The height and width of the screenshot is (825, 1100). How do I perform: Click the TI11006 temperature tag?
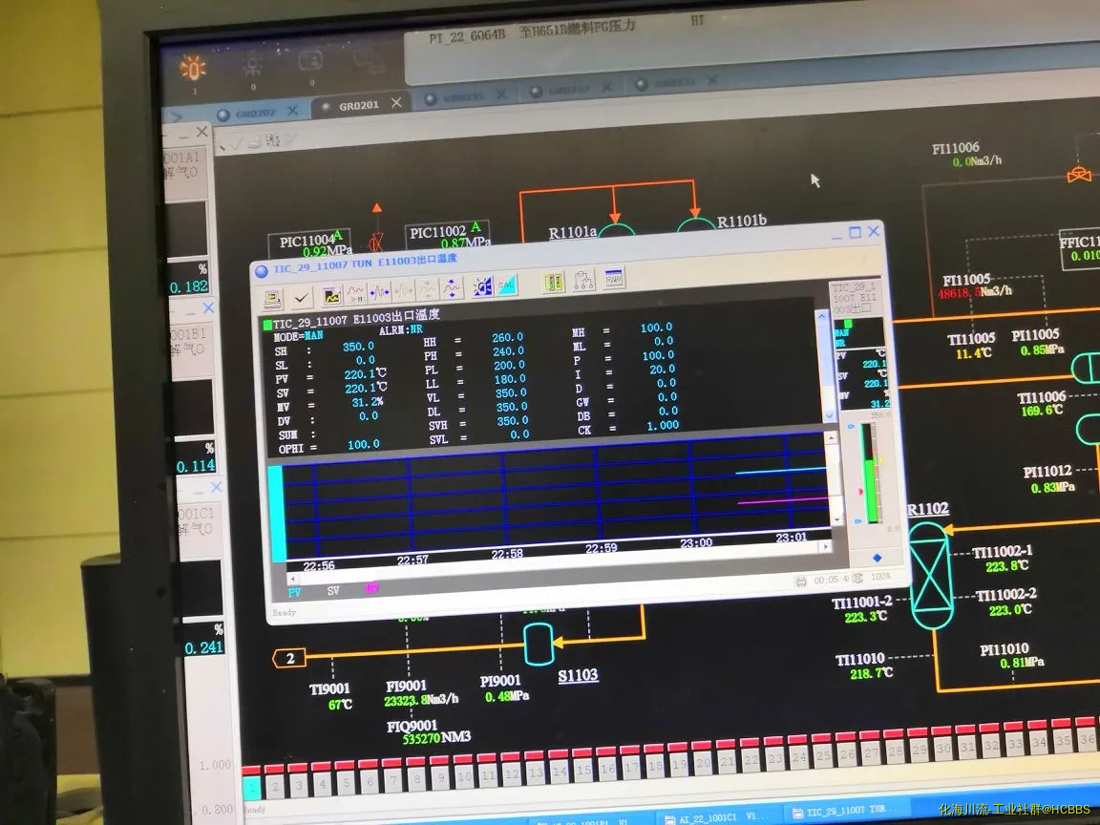pyautogui.click(x=1042, y=398)
